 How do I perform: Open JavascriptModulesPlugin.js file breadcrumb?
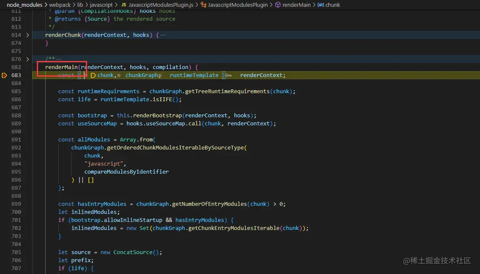pos(161,5)
